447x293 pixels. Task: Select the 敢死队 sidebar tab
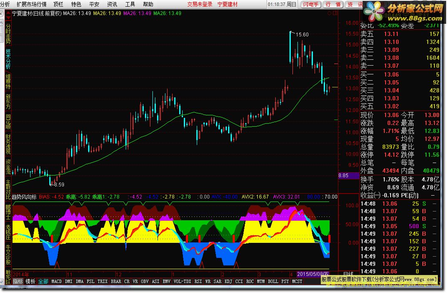8,277
